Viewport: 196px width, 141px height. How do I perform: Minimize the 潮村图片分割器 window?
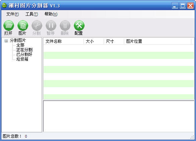175,6
